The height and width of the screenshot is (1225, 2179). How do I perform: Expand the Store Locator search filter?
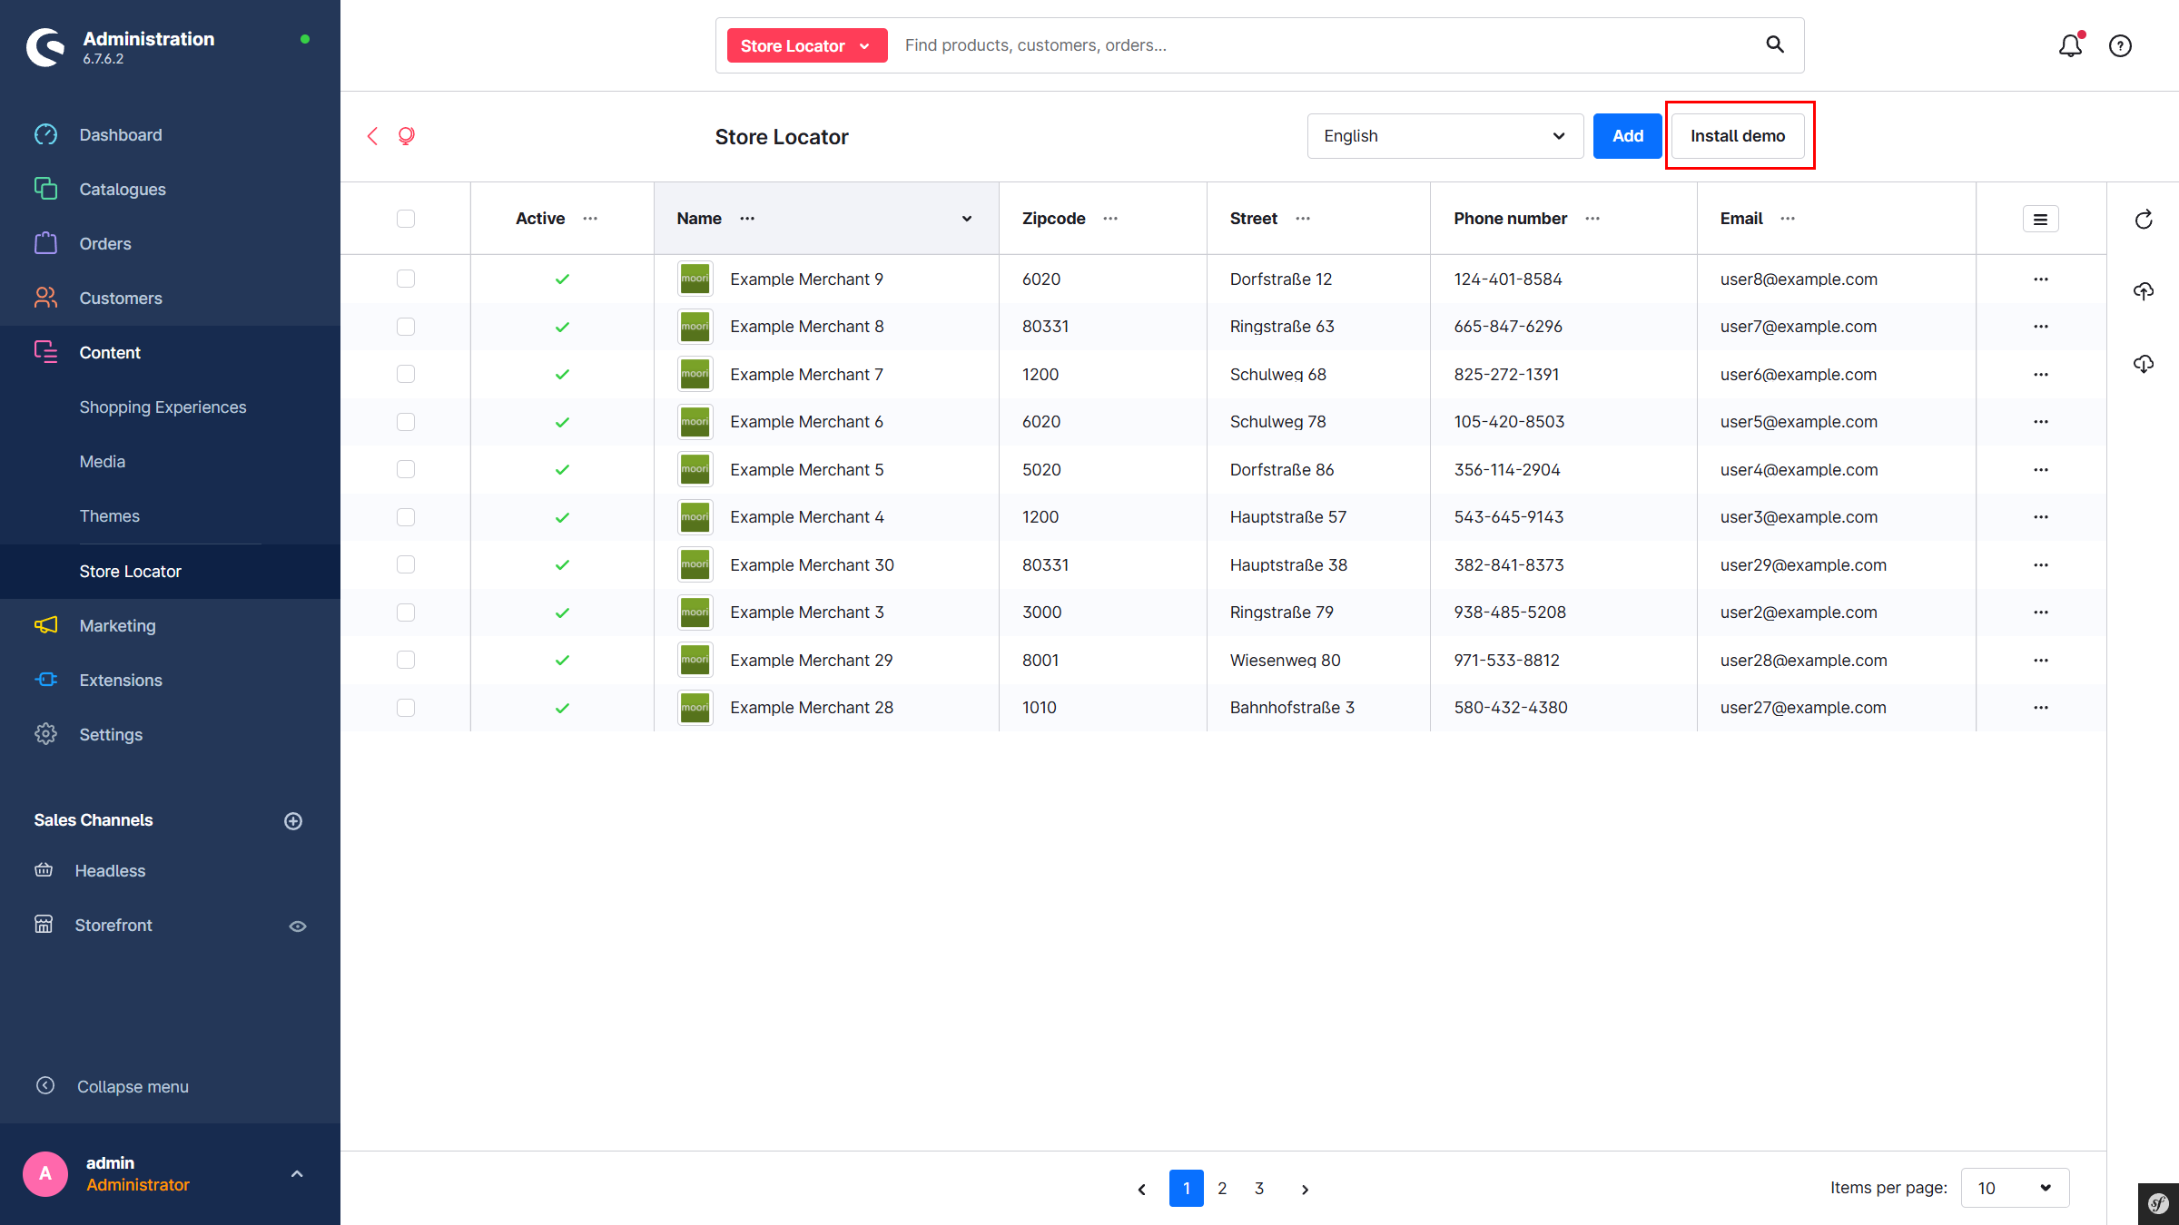[x=806, y=45]
